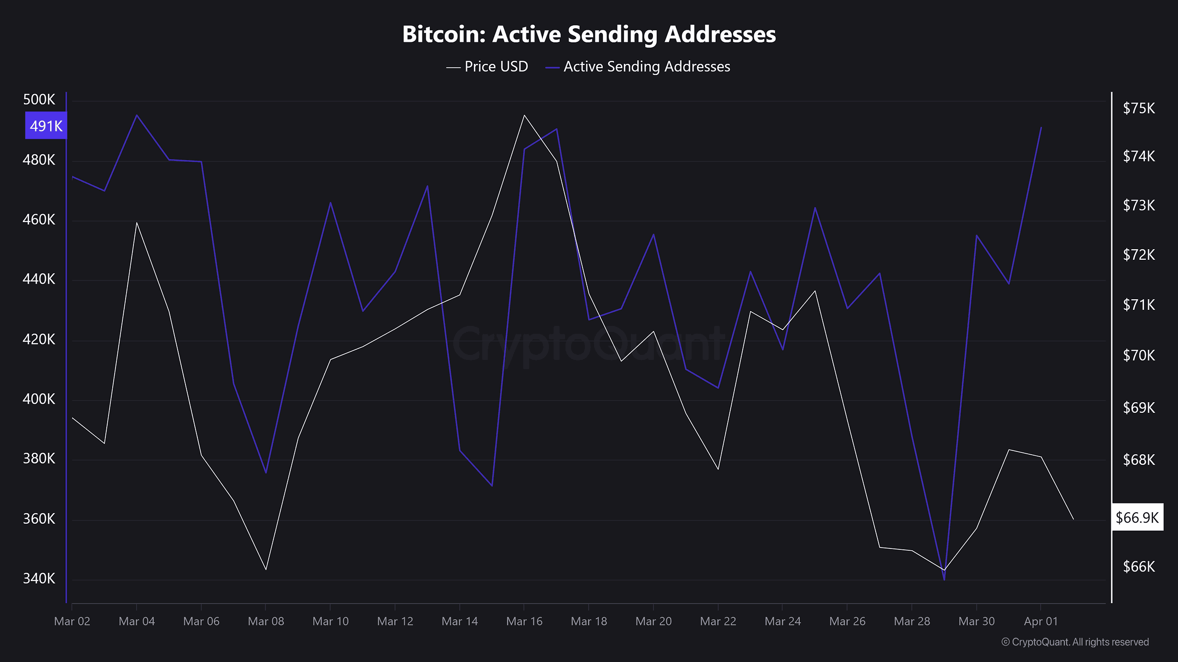Select the Apr 01 axis label
Screen dimensions: 1178x662
pos(1040,621)
